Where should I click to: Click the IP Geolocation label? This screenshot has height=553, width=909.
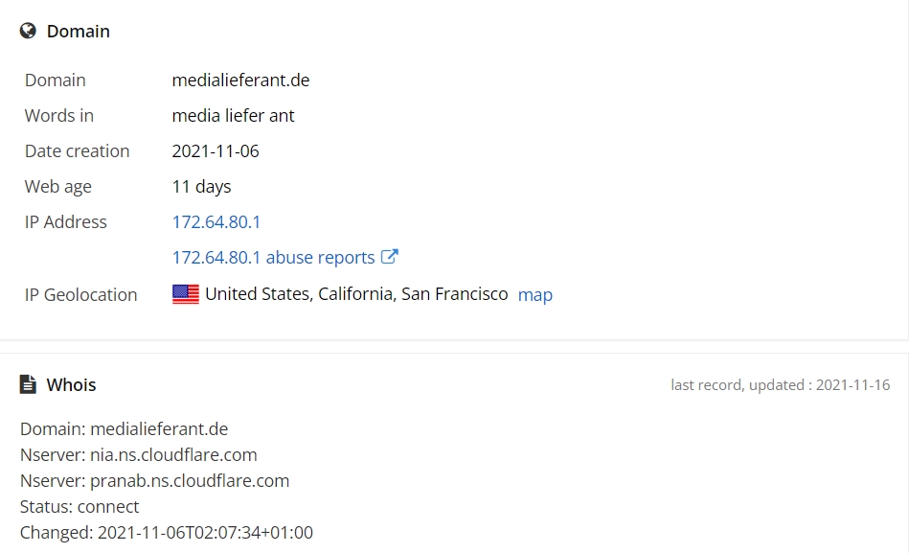(x=81, y=295)
